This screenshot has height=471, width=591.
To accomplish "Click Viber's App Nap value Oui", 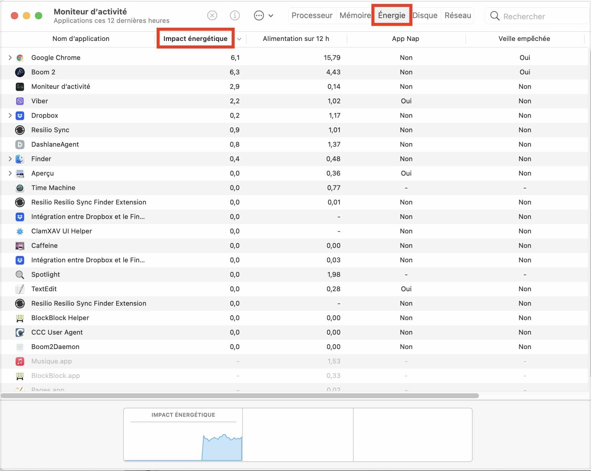I will 406,101.
